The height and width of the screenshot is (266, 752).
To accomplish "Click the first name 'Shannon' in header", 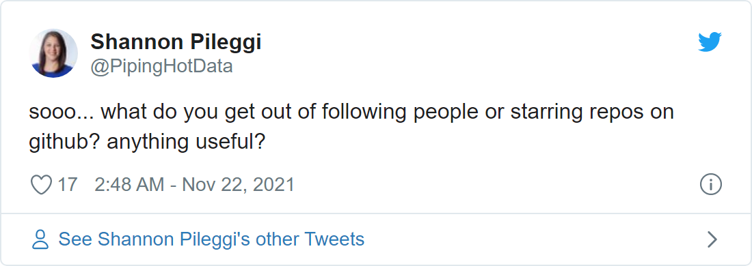I will [133, 42].
